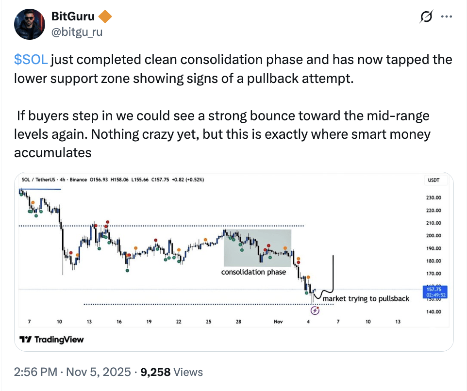This screenshot has width=467, height=391.
Task: Click the 230.00 price level on the axis
Action: coord(434,198)
